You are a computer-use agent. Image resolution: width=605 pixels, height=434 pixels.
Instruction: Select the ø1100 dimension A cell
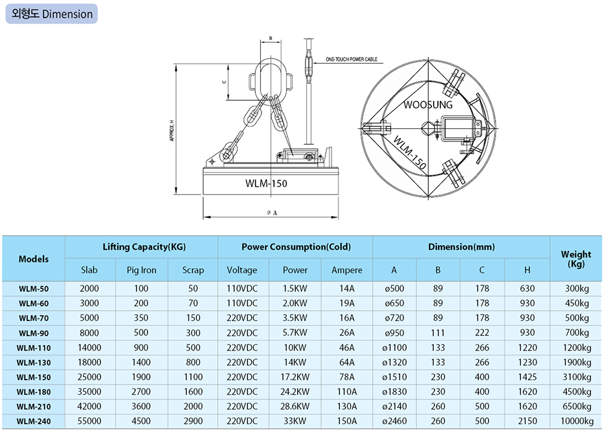click(x=394, y=348)
